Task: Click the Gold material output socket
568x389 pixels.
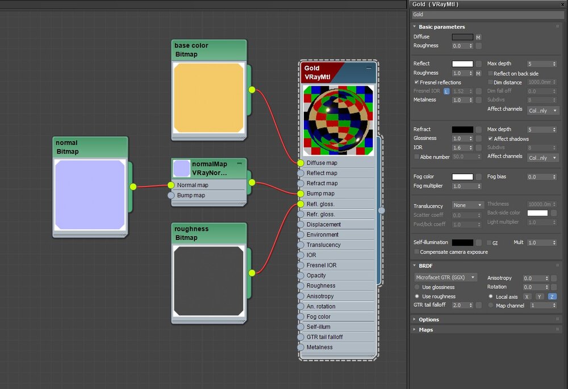Action: (x=382, y=210)
